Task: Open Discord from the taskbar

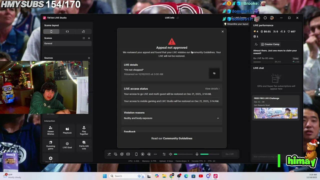Action: click(208, 176)
